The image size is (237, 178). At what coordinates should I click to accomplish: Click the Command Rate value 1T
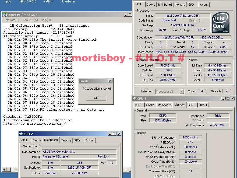coord(190,171)
